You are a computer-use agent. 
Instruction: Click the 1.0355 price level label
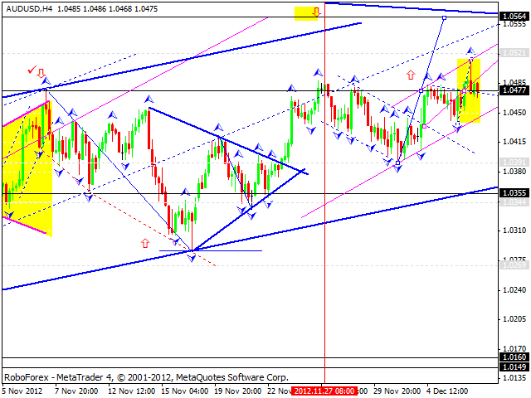click(513, 192)
